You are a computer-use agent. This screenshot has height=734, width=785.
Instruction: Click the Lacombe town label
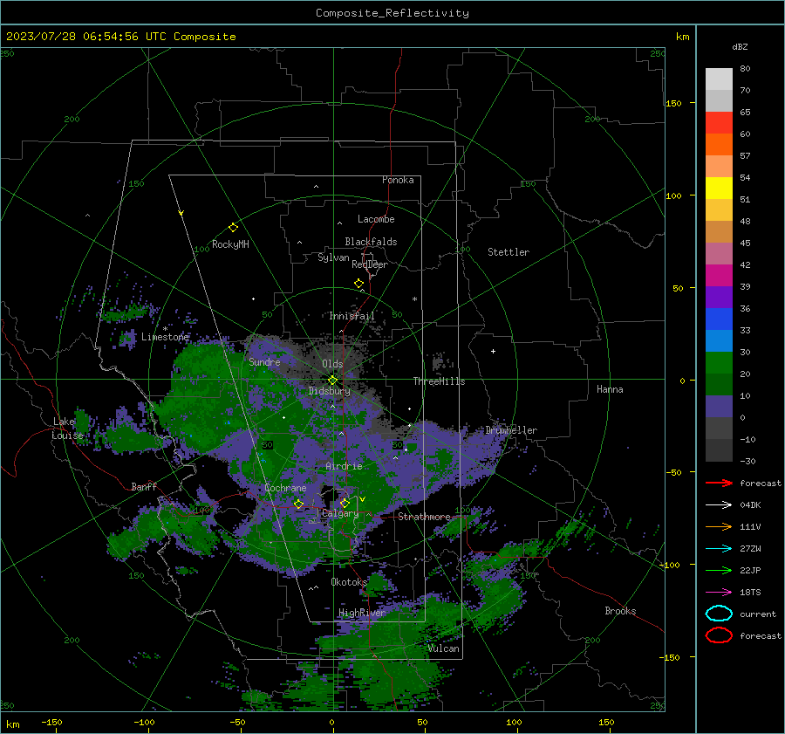[376, 219]
